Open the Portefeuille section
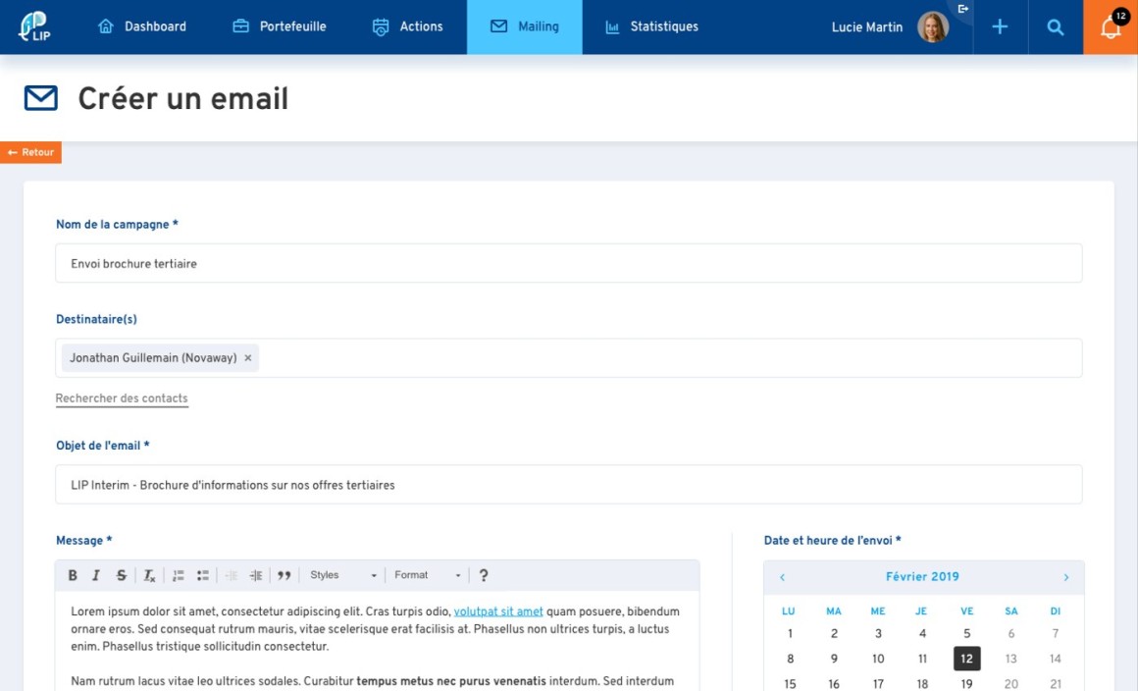The width and height of the screenshot is (1138, 691). click(280, 27)
